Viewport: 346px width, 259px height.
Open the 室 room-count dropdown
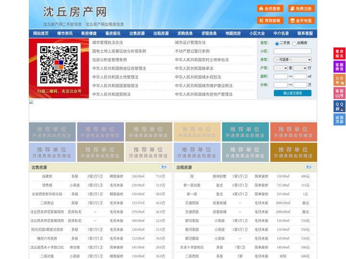point(281,68)
